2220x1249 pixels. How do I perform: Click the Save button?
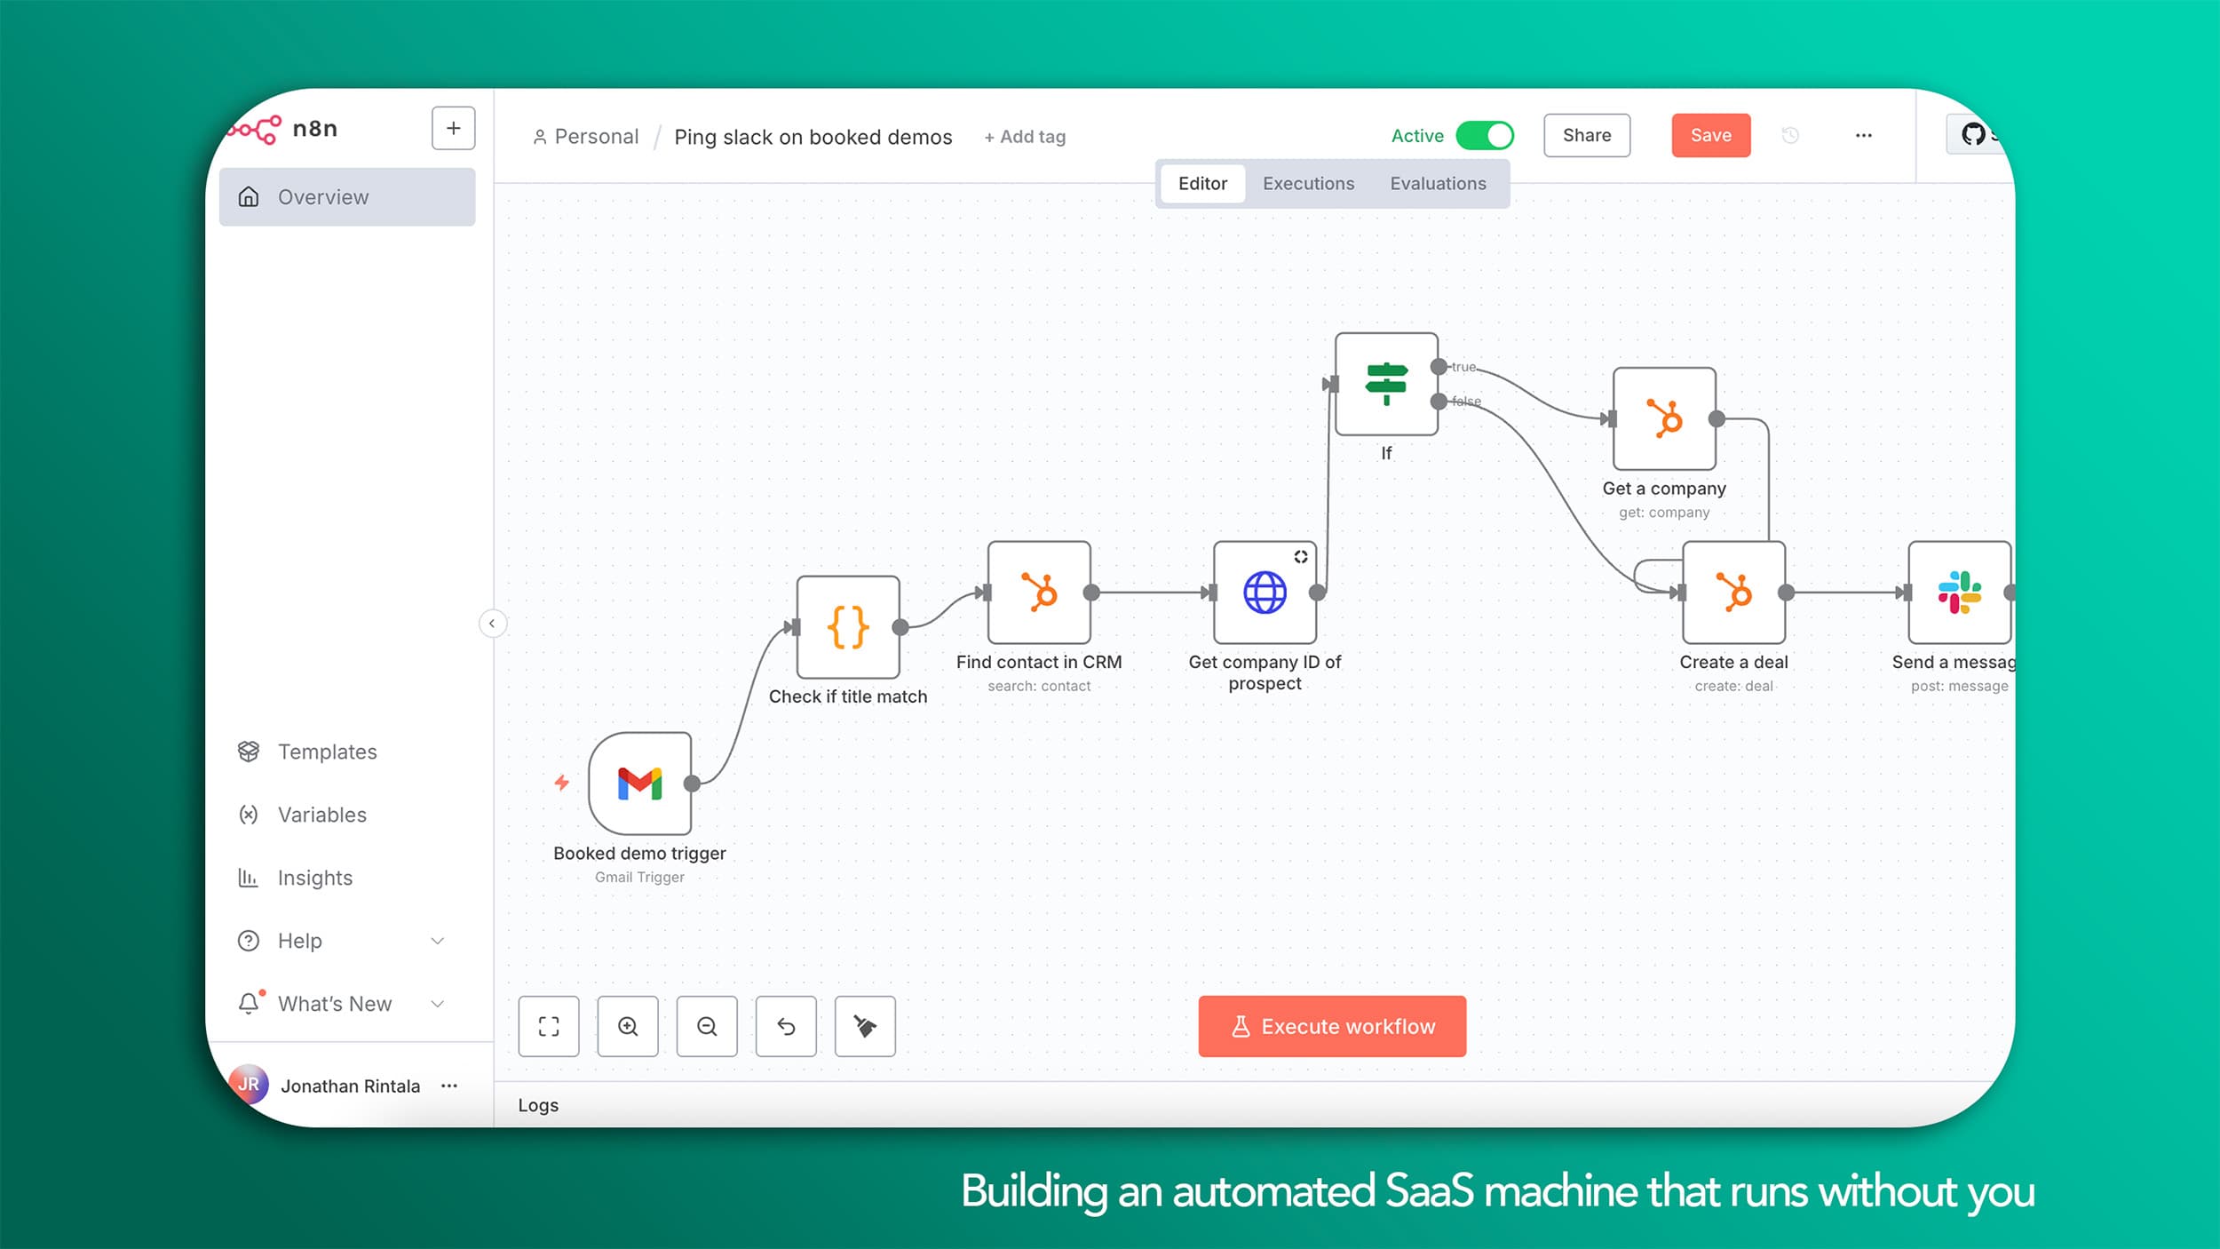(x=1710, y=135)
